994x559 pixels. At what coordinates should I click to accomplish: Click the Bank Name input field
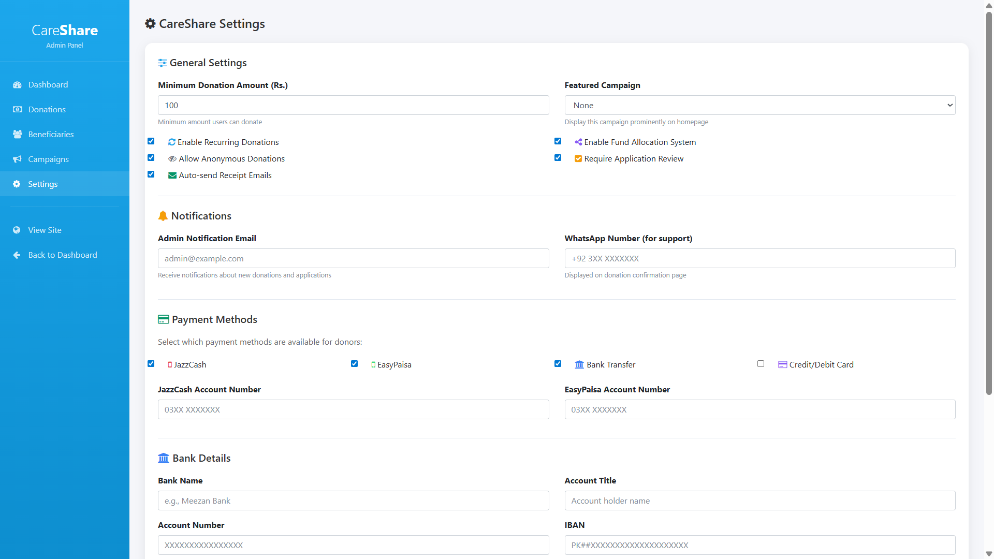click(354, 501)
